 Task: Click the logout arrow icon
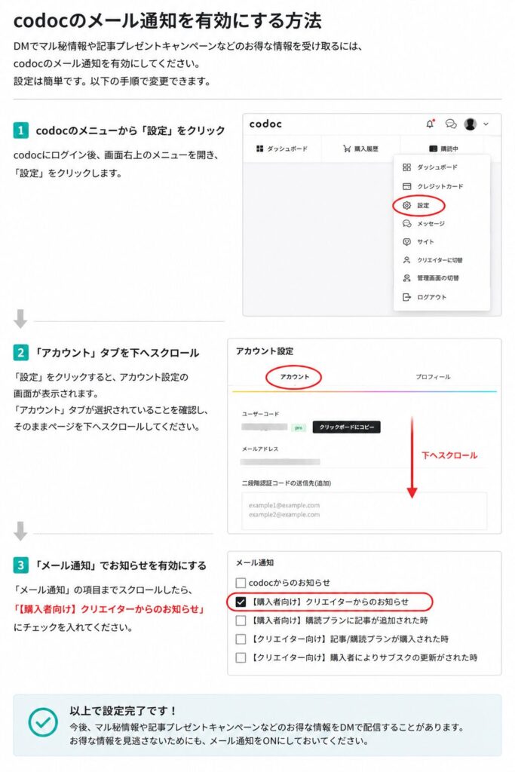point(406,297)
